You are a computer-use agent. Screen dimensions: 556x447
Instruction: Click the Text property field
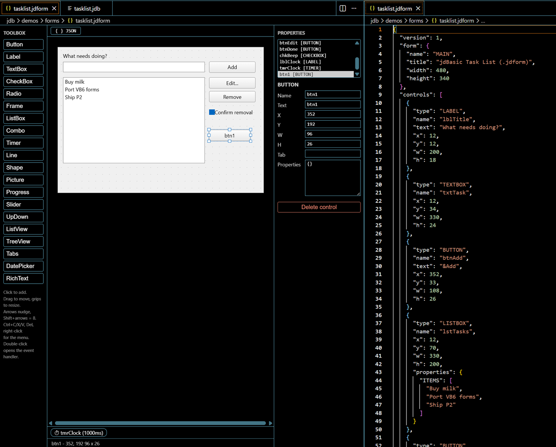[x=333, y=104]
